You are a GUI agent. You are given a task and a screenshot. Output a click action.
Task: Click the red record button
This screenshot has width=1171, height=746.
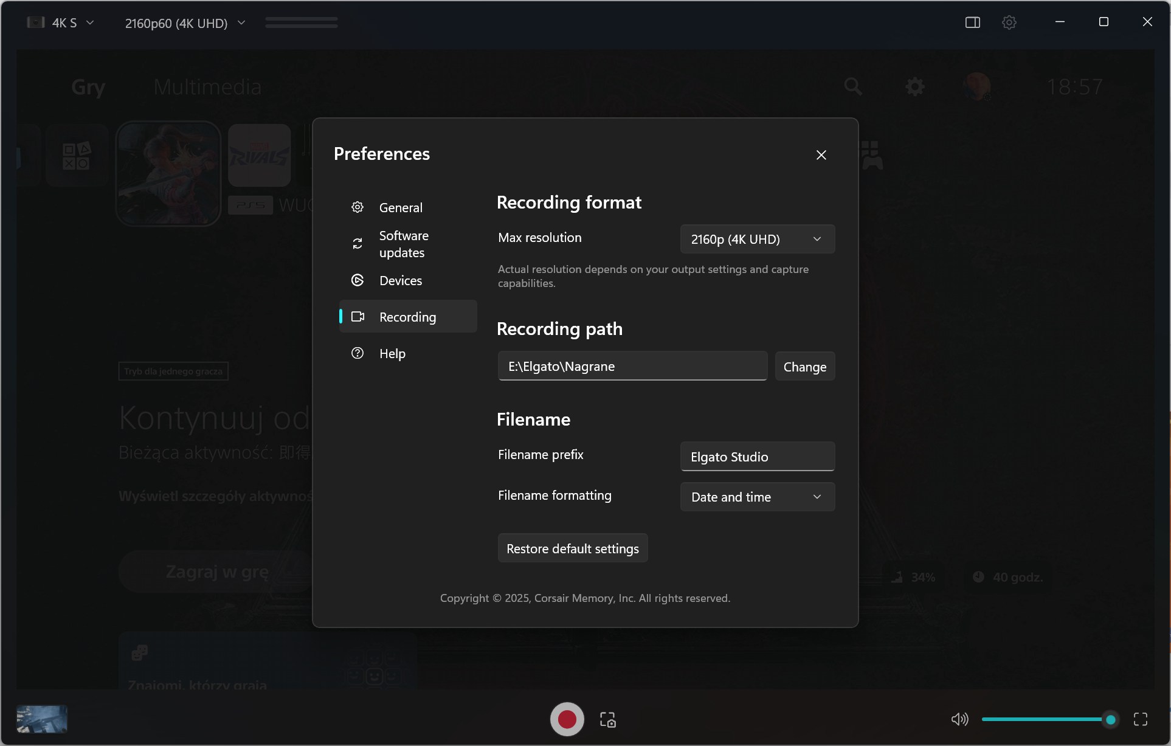click(567, 719)
